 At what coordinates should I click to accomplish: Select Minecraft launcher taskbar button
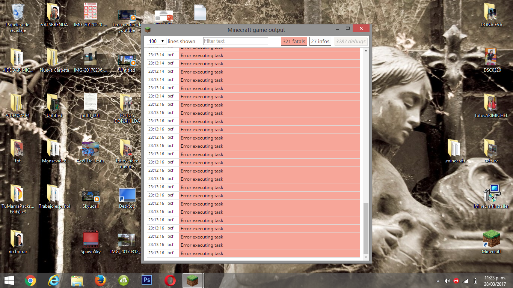193,280
